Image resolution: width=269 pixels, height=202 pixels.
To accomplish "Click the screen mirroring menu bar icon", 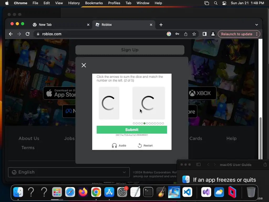I will tap(206, 3).
